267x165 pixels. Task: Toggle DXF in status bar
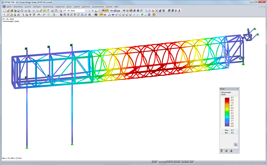point(192,162)
